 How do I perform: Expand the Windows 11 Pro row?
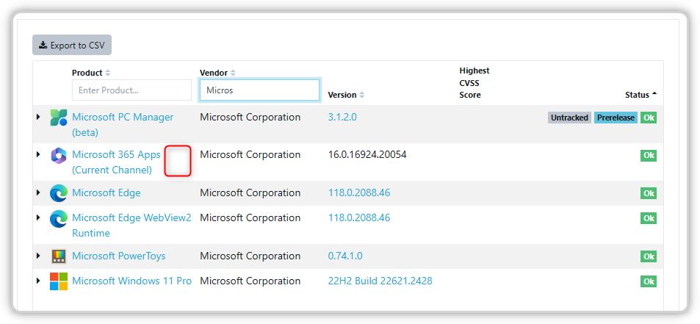point(38,281)
